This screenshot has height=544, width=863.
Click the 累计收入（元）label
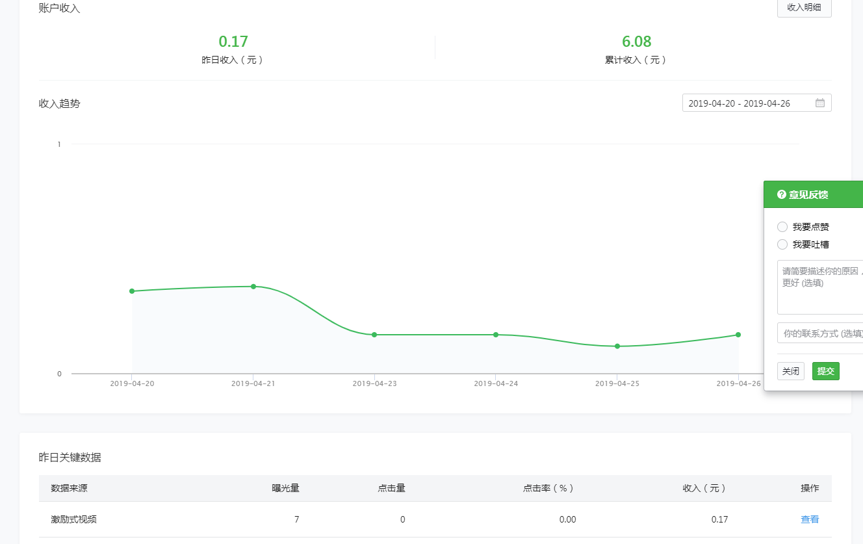tap(637, 60)
